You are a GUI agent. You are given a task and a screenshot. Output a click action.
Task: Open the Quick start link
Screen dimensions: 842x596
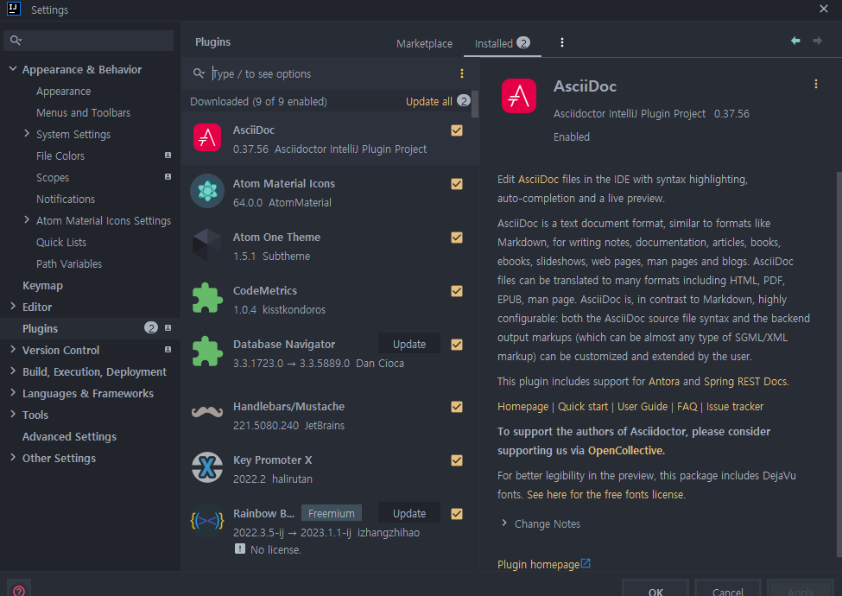(583, 407)
